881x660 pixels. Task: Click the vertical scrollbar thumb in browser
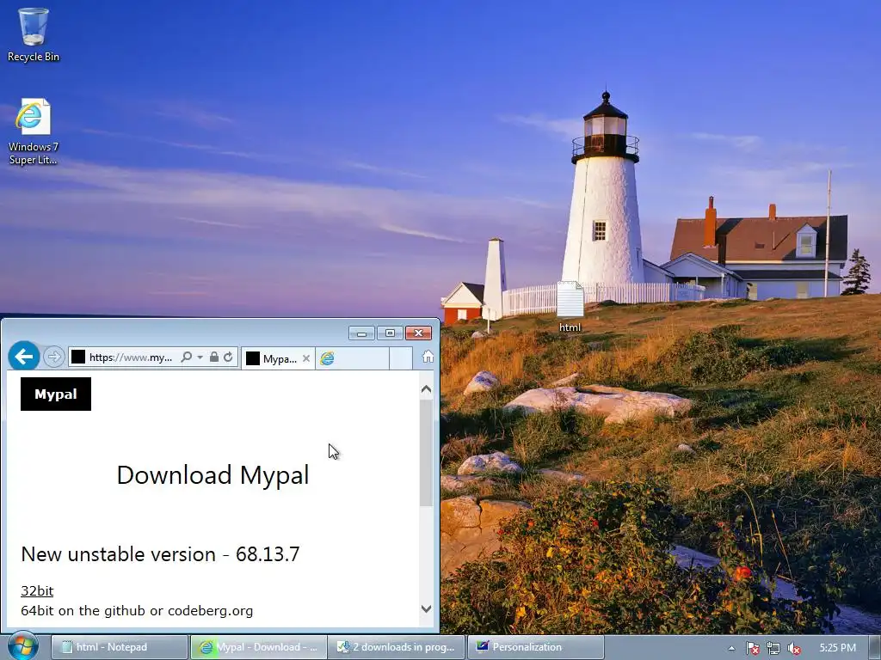point(427,453)
